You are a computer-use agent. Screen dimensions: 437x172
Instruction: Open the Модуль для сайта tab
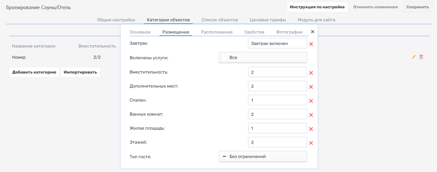(x=316, y=20)
